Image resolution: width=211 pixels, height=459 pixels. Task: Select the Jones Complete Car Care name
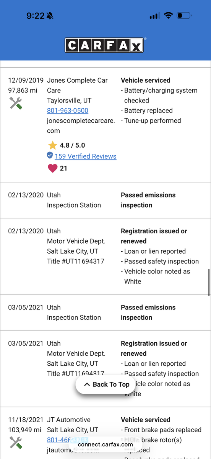77,85
